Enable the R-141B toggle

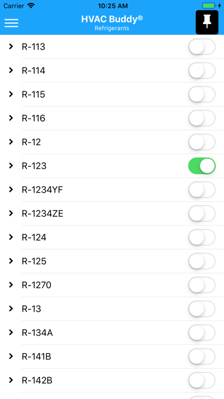click(202, 357)
